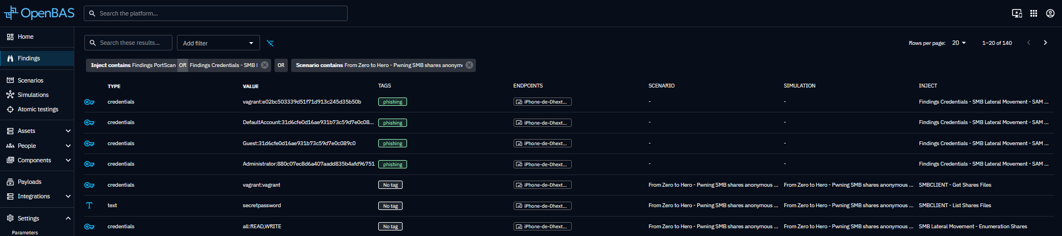The height and width of the screenshot is (236, 1062).
Task: Click the OpenBAS logo
Action: point(39,13)
